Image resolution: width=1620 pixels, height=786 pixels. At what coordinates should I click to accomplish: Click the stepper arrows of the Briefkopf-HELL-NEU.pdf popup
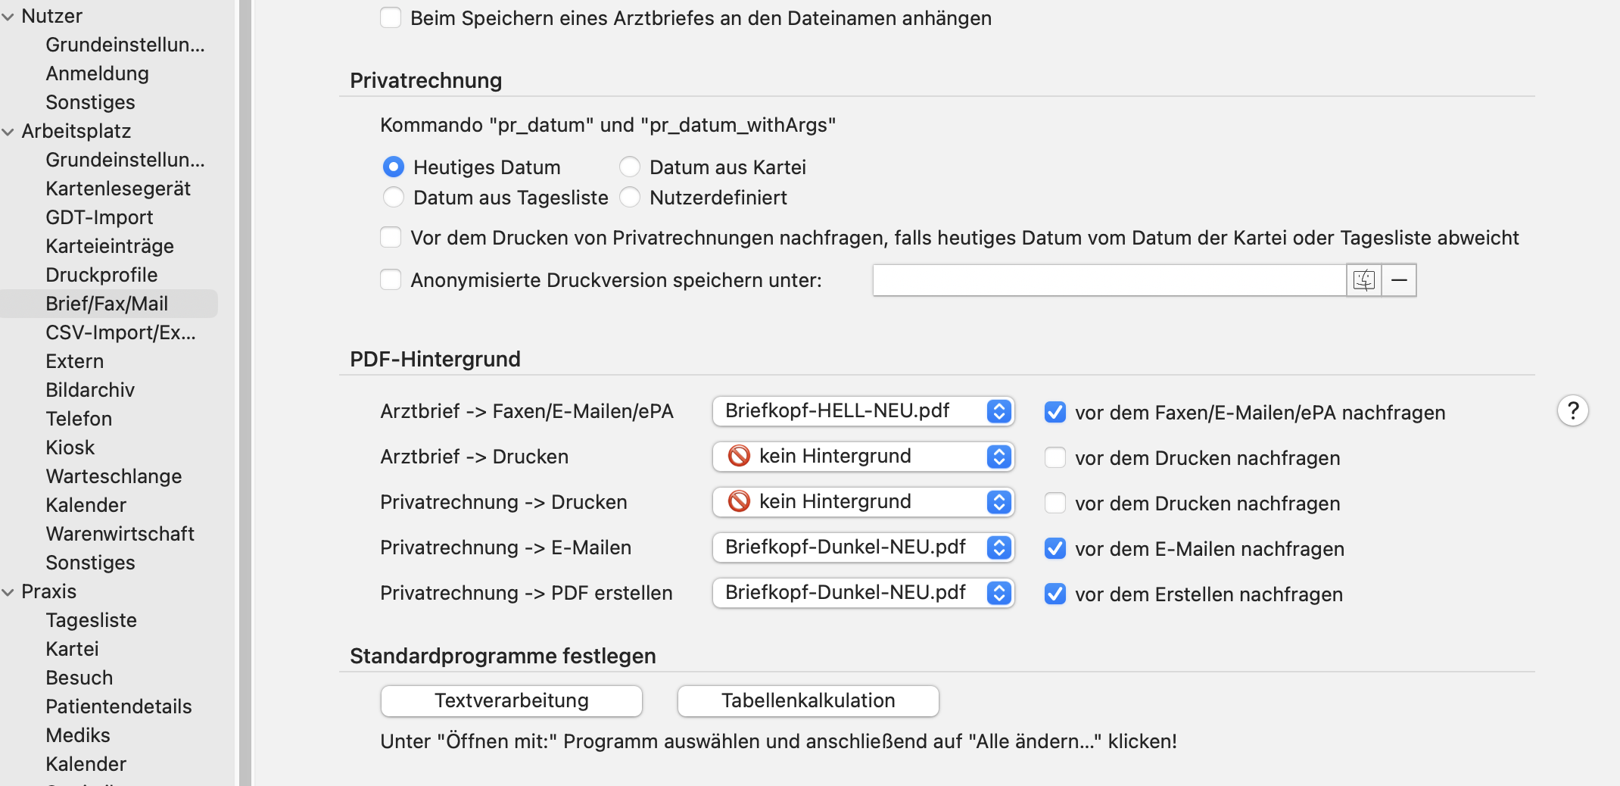coord(999,411)
